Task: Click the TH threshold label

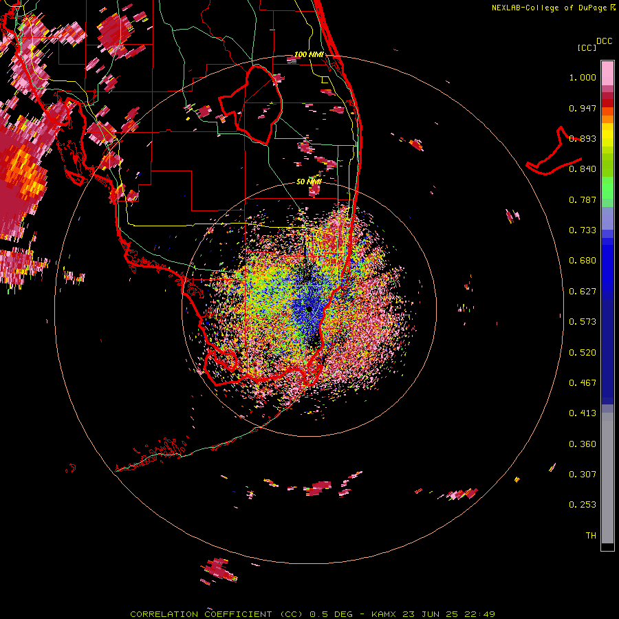Action: pos(591,536)
